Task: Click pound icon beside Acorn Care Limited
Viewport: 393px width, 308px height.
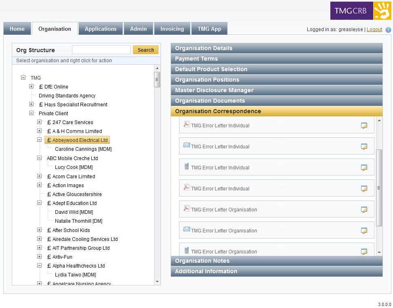Action: coord(49,177)
